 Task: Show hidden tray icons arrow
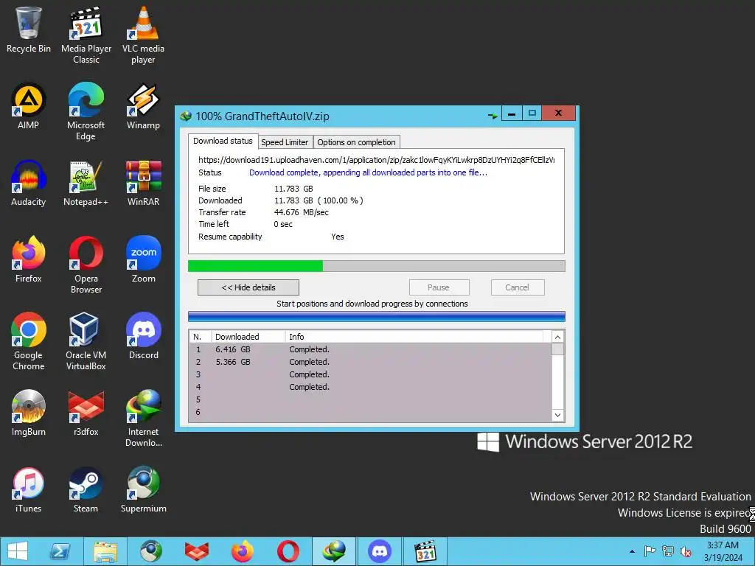[x=632, y=551]
